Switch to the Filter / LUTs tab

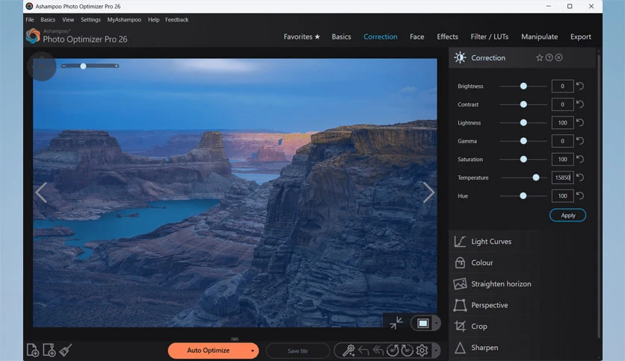pos(490,37)
